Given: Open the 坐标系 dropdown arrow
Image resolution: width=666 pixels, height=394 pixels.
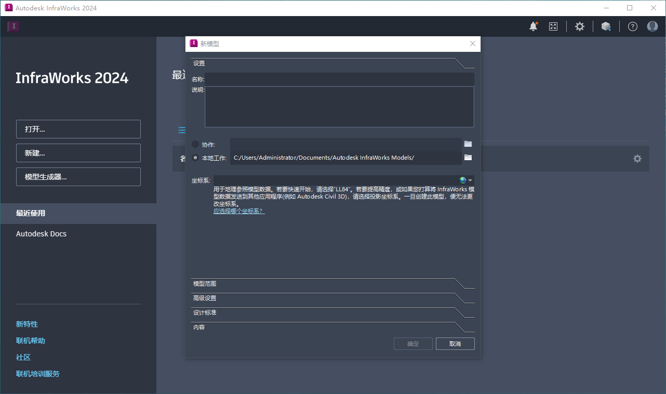Looking at the screenshot, I should pyautogui.click(x=470, y=180).
